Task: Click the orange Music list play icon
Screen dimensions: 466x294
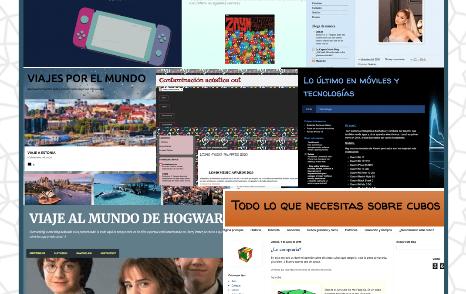Action: 313,61
